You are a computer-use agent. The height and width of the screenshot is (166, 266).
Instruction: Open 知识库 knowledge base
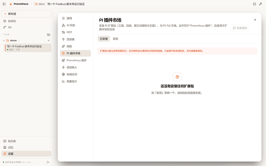tap(27, 141)
